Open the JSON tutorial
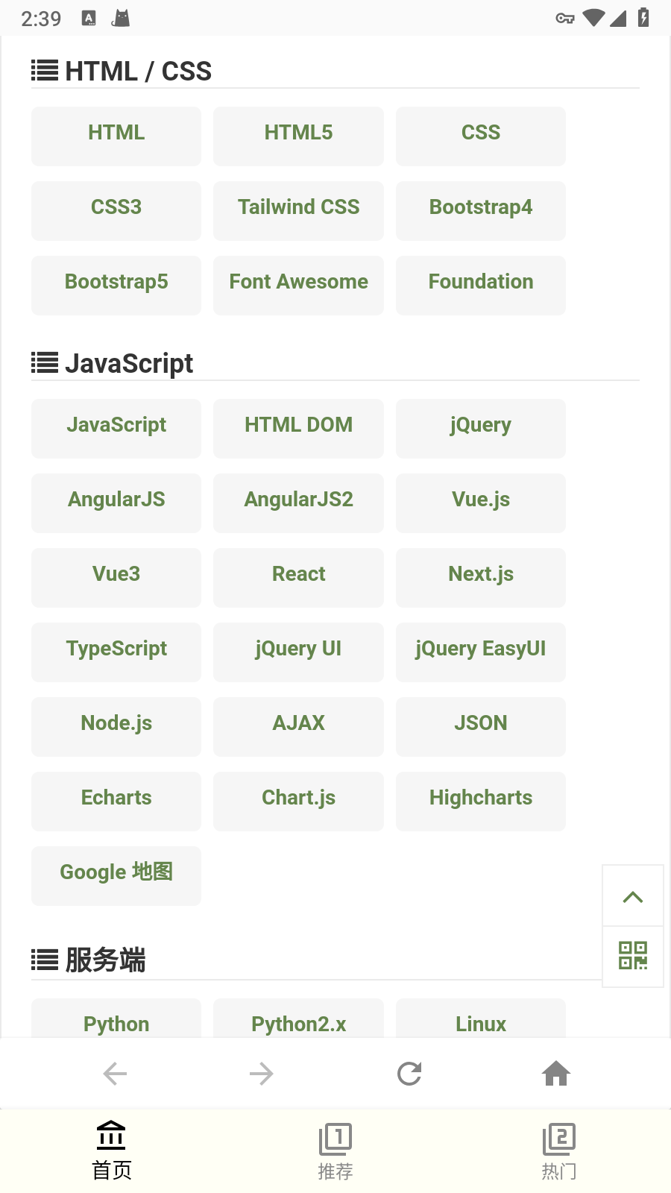Viewport: 671px width, 1193px height. point(481,726)
